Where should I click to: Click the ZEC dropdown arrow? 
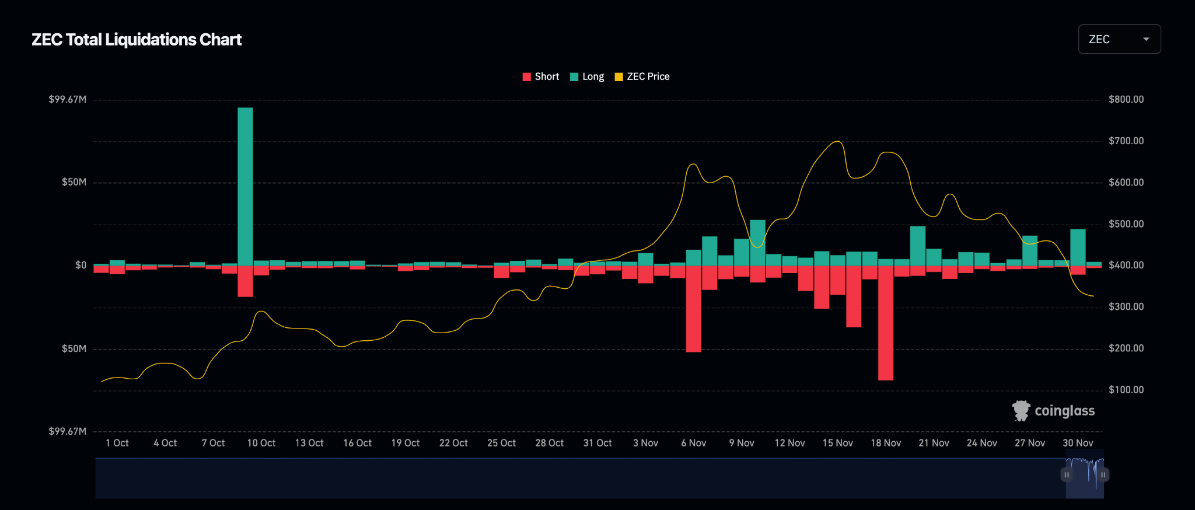[1146, 39]
